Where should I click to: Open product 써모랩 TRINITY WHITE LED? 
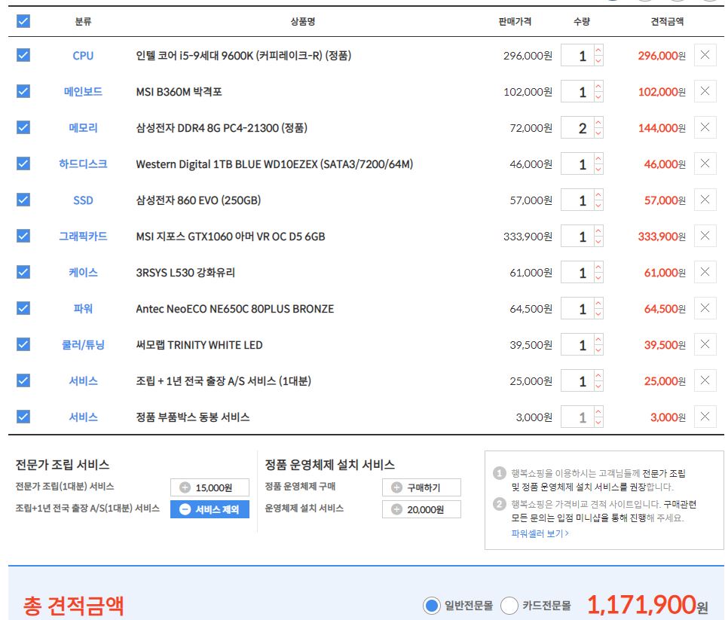pos(199,345)
